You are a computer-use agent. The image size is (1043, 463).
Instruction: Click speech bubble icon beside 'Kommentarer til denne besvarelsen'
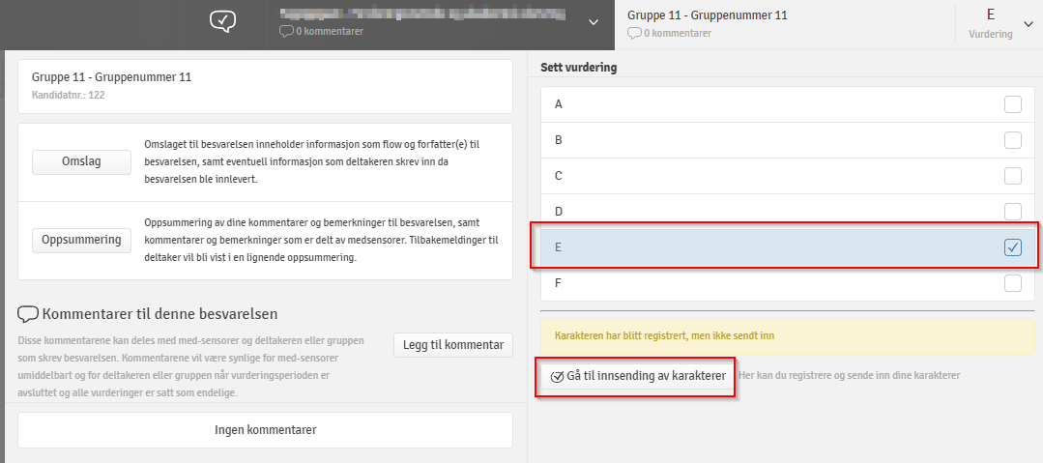tap(28, 313)
